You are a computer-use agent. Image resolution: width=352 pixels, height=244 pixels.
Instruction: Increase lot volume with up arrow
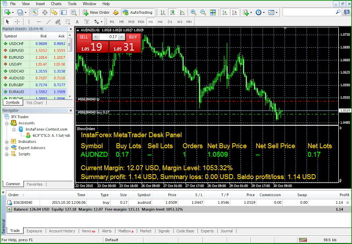(122, 37)
